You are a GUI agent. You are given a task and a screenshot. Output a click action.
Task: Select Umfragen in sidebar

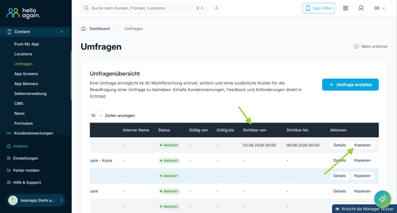pos(24,64)
